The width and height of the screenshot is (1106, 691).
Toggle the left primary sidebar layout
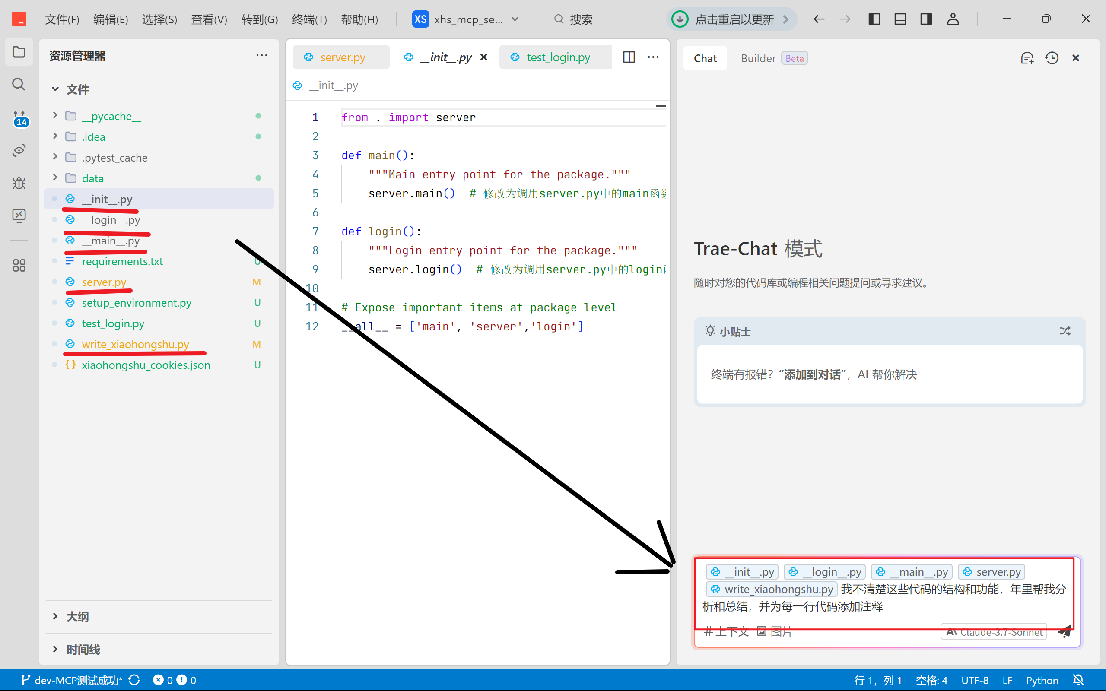click(x=874, y=19)
